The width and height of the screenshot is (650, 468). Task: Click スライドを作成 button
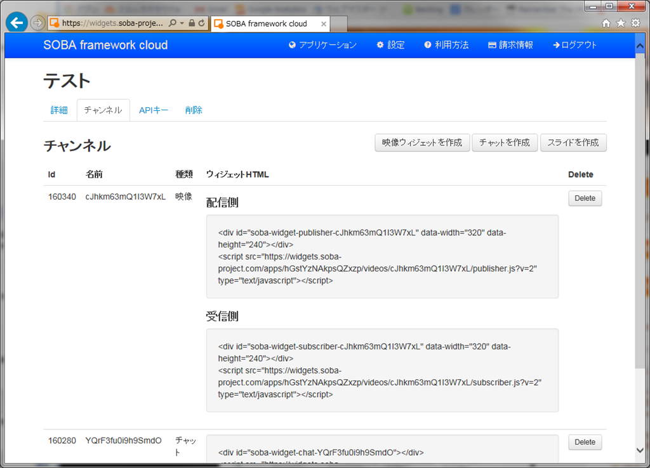(573, 143)
